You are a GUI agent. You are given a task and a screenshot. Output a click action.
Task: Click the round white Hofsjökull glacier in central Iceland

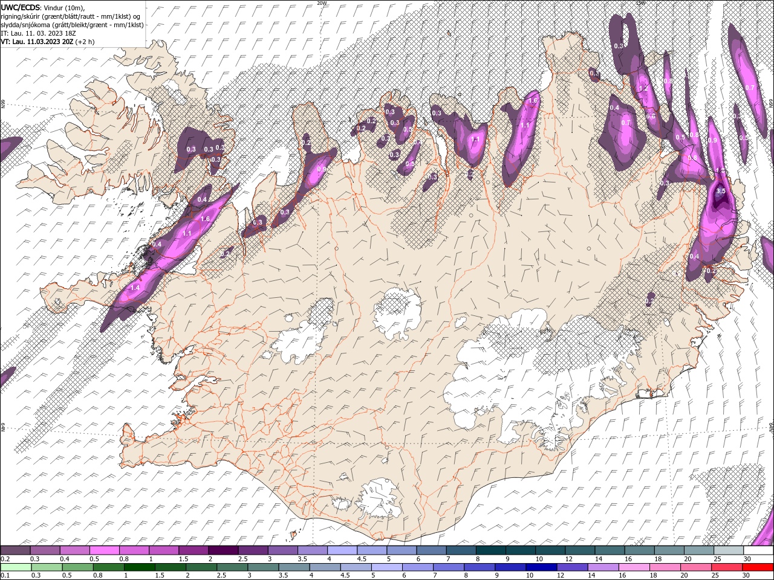point(397,314)
